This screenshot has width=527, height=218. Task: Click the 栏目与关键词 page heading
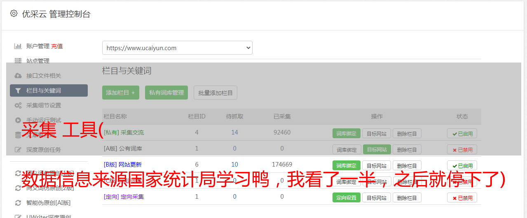127,71
